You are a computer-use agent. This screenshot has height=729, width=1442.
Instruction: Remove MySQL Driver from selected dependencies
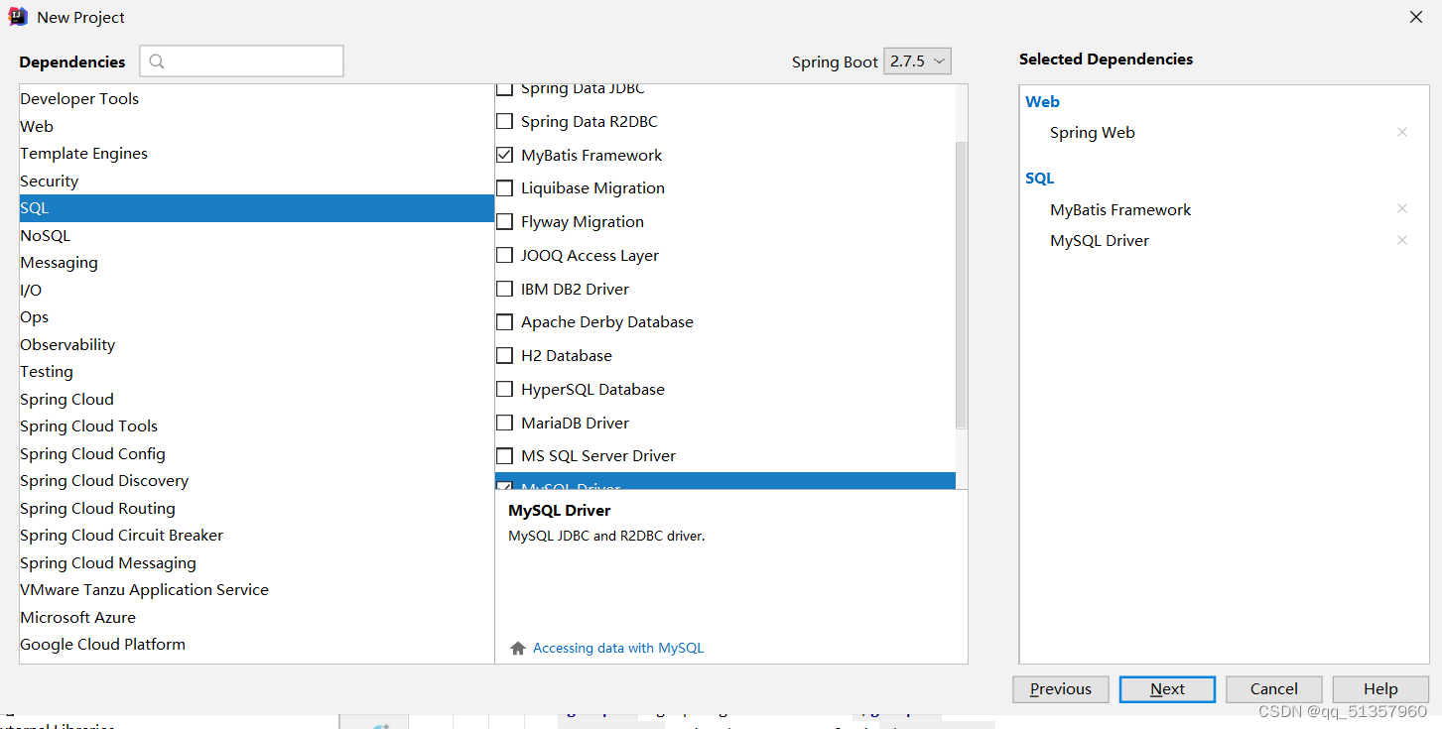click(x=1402, y=240)
